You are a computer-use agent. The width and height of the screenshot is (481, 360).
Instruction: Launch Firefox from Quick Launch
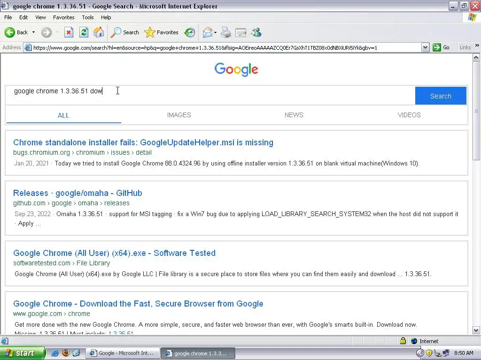point(66,353)
